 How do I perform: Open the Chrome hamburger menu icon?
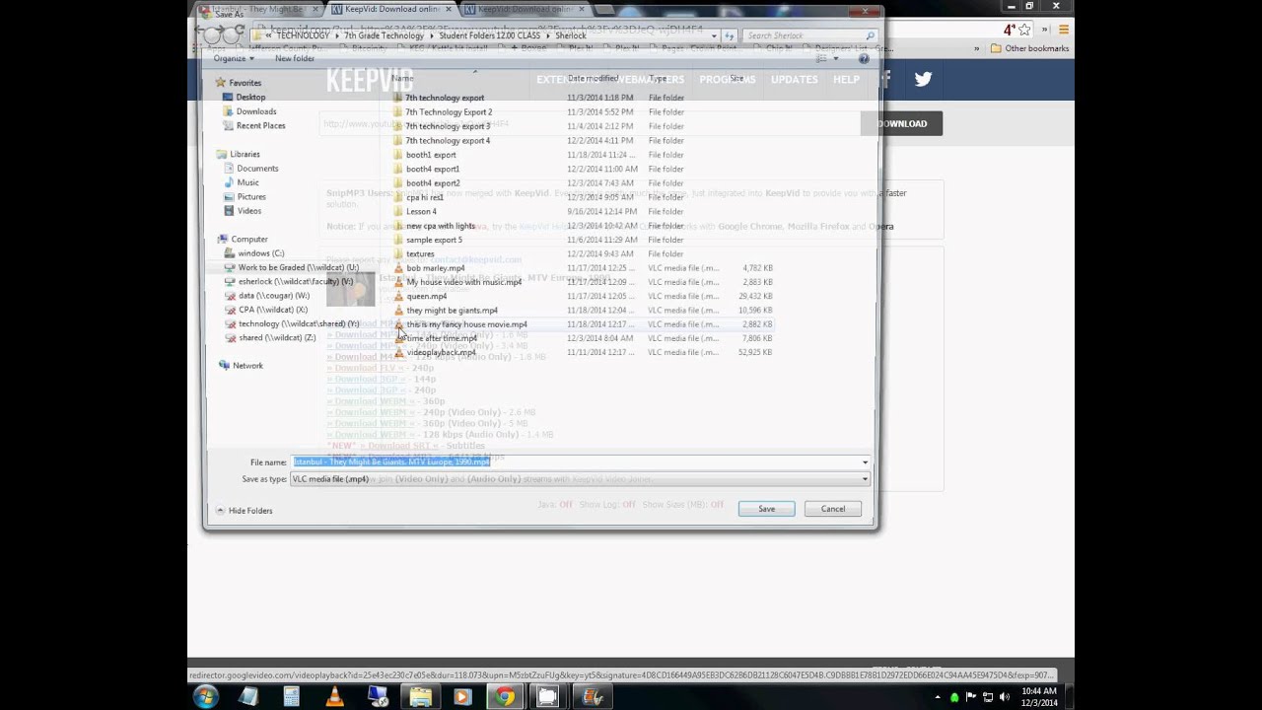click(1063, 30)
